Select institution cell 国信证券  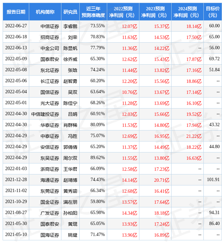pos(50,92)
